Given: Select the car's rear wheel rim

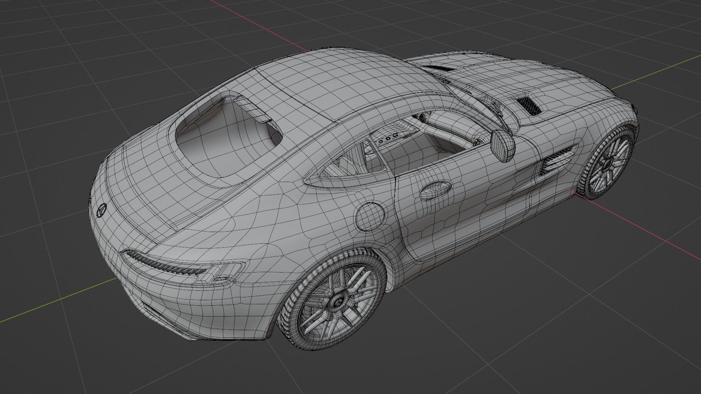Looking at the screenshot, I should [339, 302].
